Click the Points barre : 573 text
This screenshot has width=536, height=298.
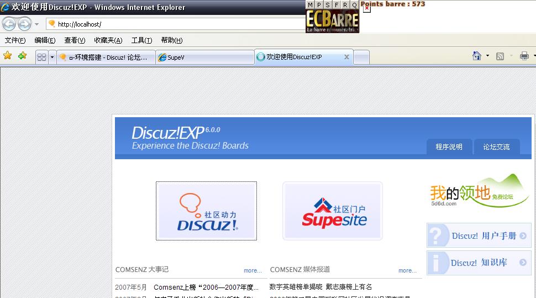click(393, 4)
